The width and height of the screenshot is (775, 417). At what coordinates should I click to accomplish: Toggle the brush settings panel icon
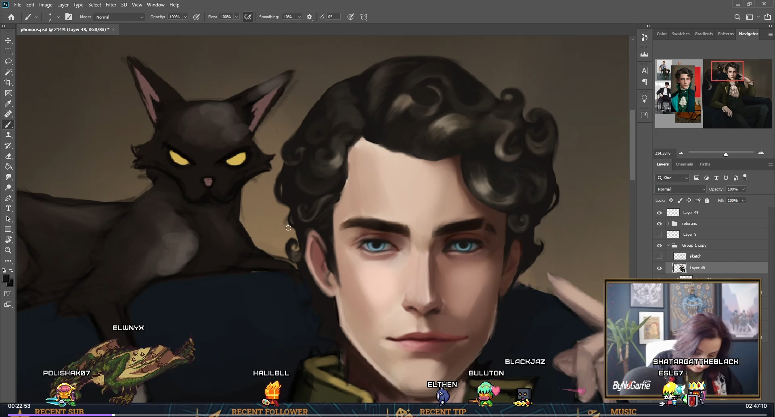[x=69, y=17]
